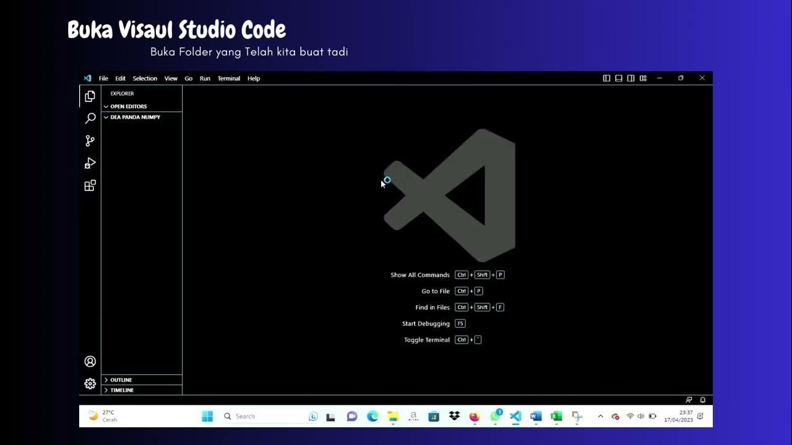Restore down the VS Code window
Image resolution: width=792 pixels, height=445 pixels.
tap(681, 78)
